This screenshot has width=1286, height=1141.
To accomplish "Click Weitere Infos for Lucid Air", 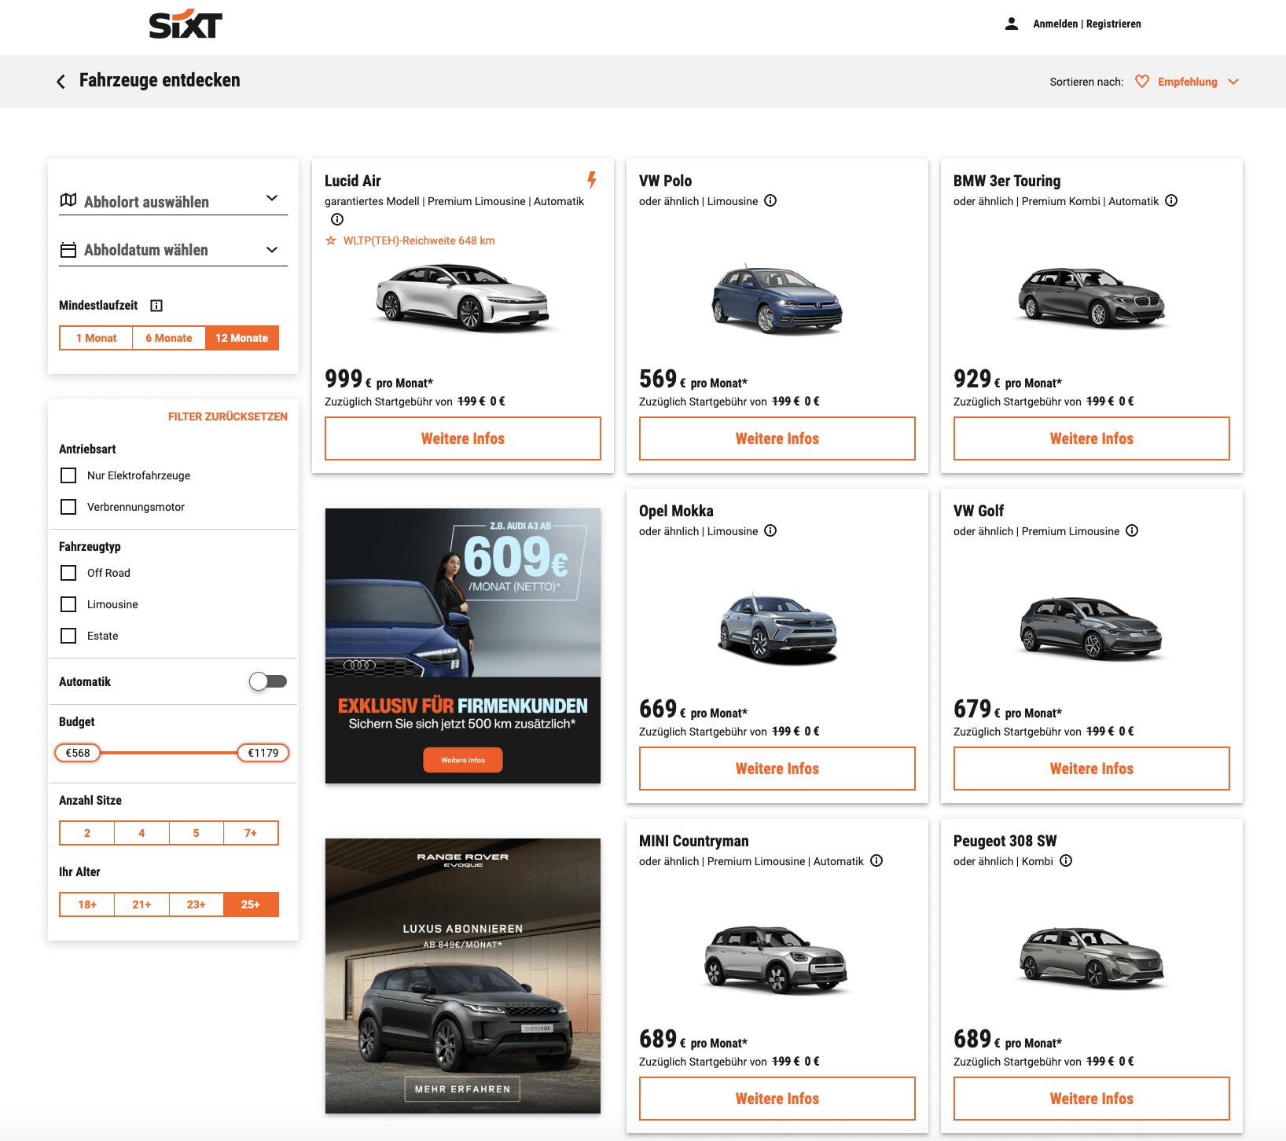I will (463, 438).
